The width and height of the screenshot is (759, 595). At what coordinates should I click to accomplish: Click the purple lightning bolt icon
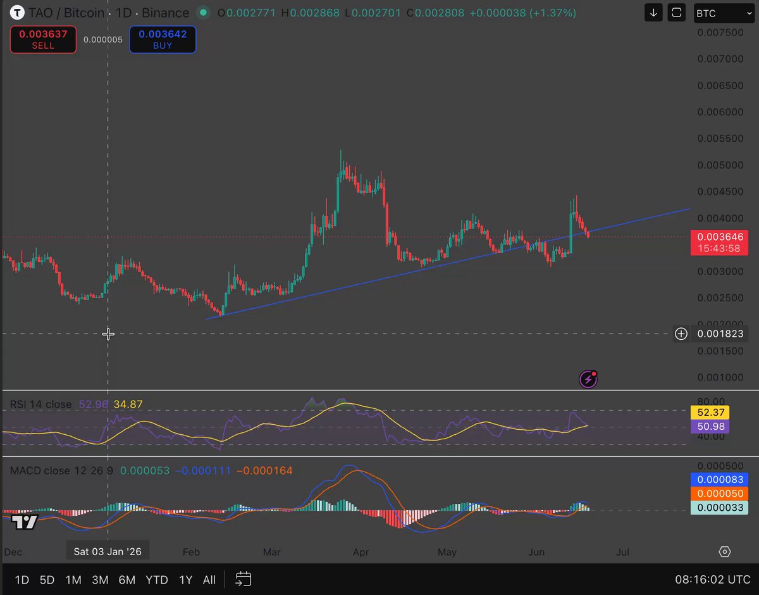coord(588,379)
